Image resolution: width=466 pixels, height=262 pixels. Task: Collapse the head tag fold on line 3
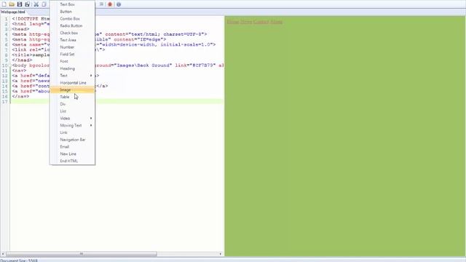click(x=9, y=29)
